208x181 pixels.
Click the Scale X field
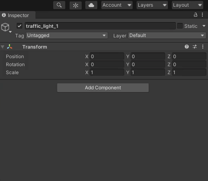[x=107, y=72]
